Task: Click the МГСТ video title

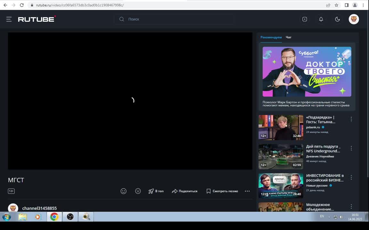Action: [x=16, y=180]
